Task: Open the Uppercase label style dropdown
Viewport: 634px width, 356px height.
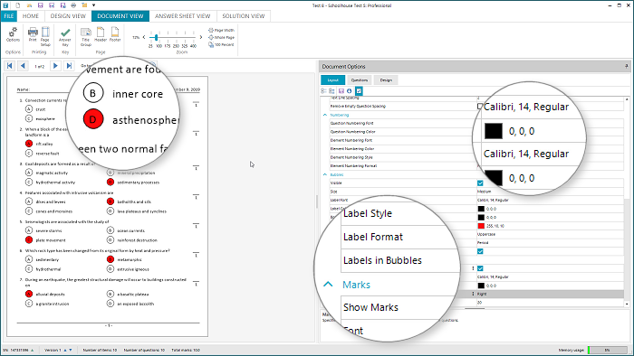Action: tap(550, 234)
